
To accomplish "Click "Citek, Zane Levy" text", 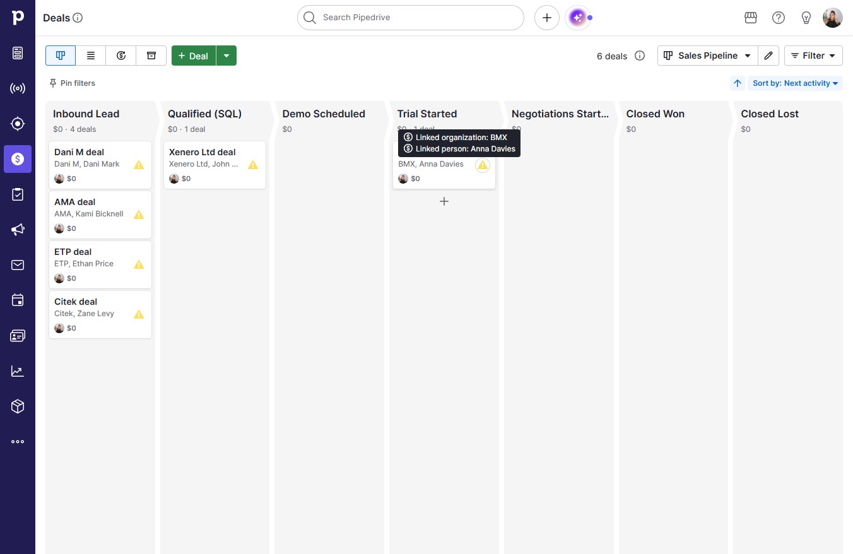I will coord(84,314).
